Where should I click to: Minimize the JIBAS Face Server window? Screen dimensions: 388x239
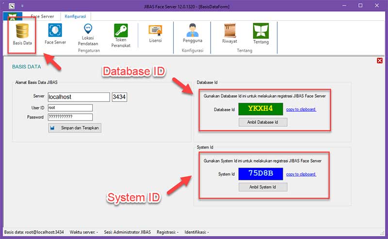[x=344, y=6]
